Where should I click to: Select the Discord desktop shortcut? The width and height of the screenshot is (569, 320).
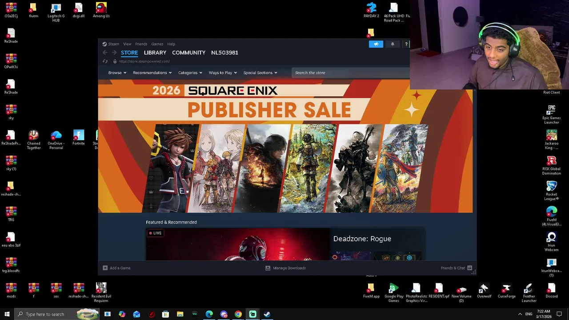[551, 291]
